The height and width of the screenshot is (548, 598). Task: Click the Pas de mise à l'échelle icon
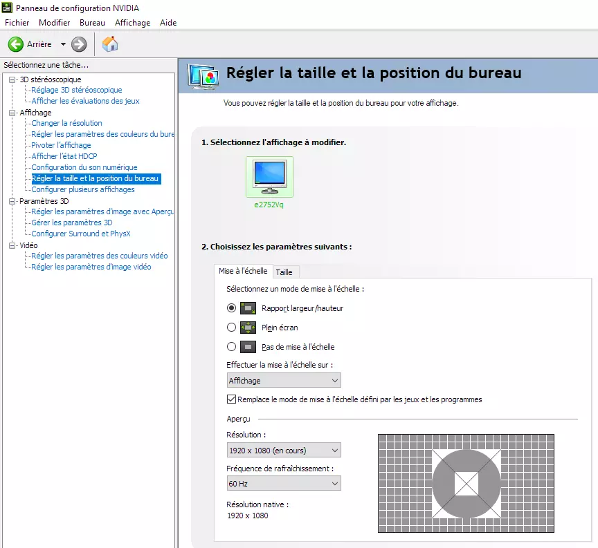248,347
